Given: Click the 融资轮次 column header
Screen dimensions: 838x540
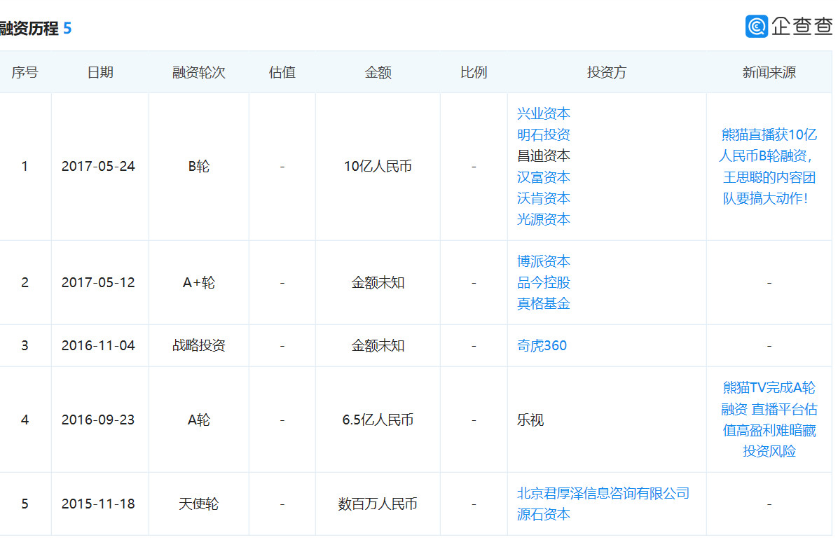Looking at the screenshot, I should coord(198,72).
